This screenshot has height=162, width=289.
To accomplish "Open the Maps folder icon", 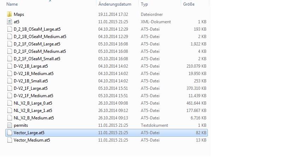I will [x=10, y=14].
